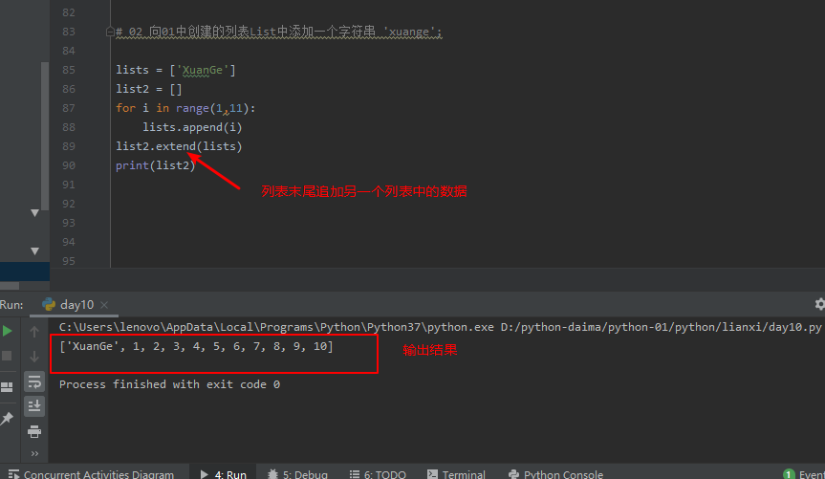Close the day10 run tab
The image size is (825, 479).
[x=104, y=305]
